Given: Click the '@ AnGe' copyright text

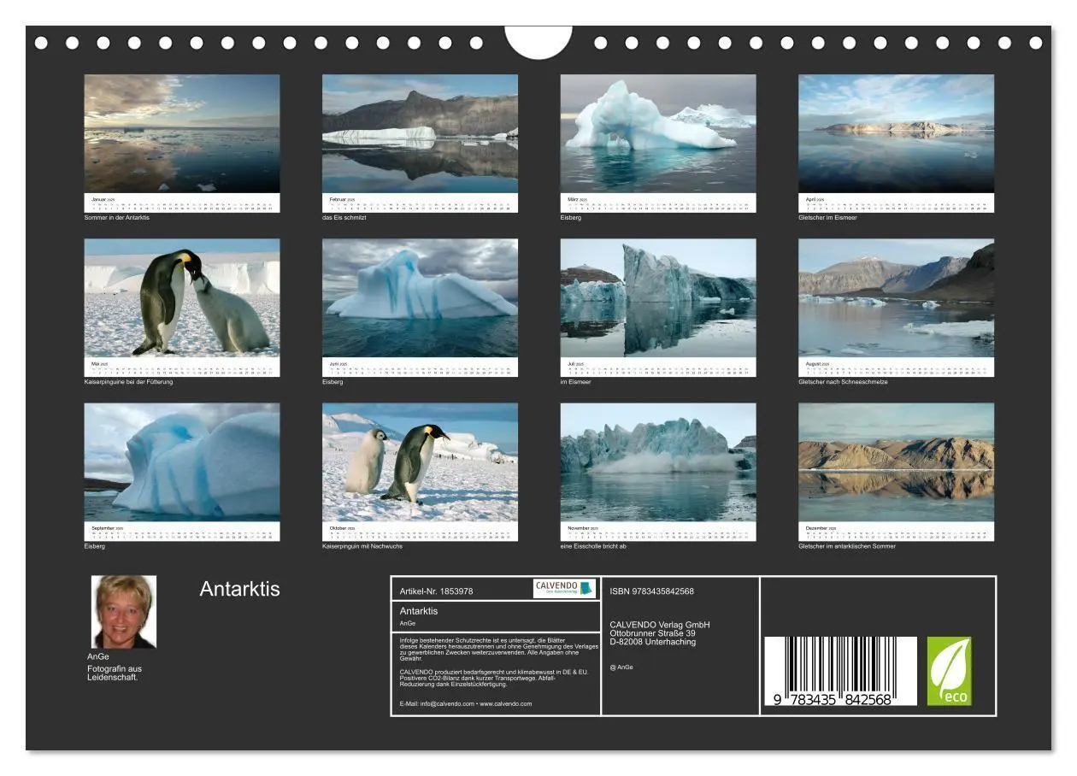Looking at the screenshot, I should (621, 667).
